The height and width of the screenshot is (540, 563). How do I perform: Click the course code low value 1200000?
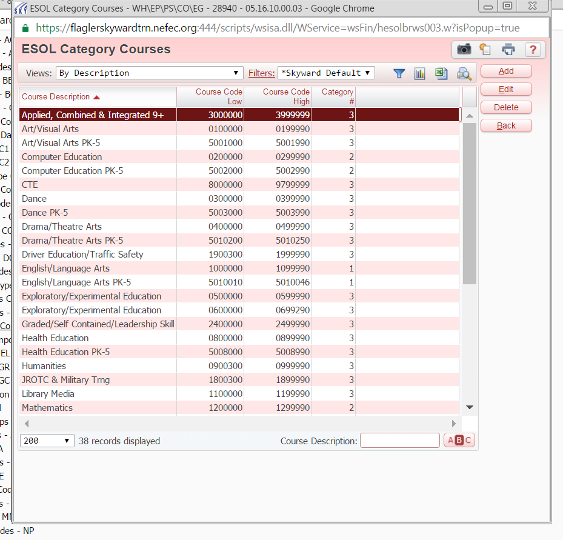point(225,408)
